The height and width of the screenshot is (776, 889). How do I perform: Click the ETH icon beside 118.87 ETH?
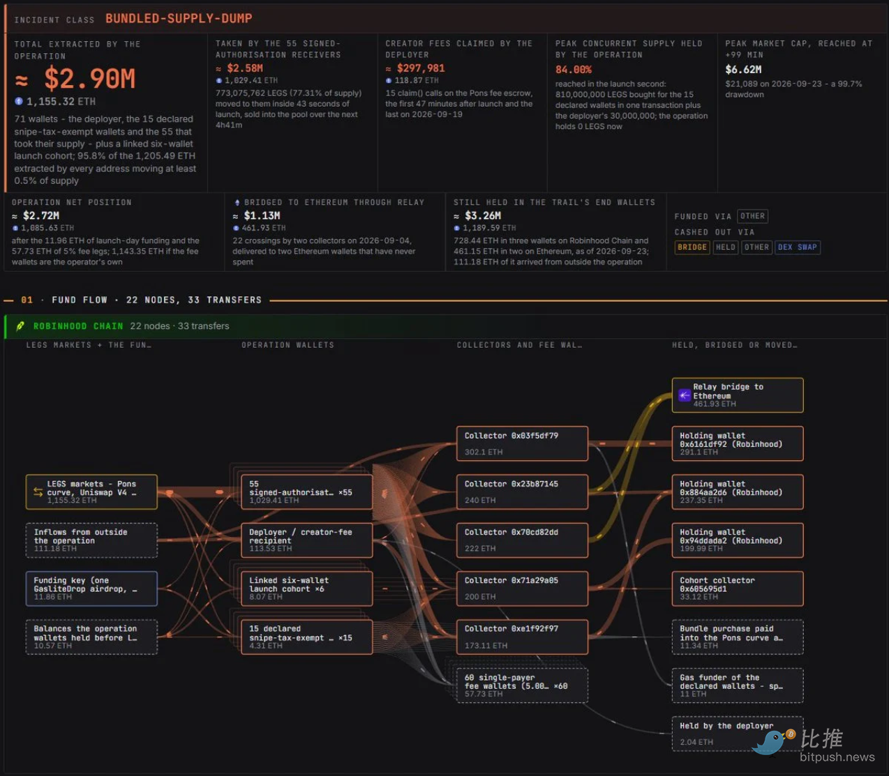389,81
